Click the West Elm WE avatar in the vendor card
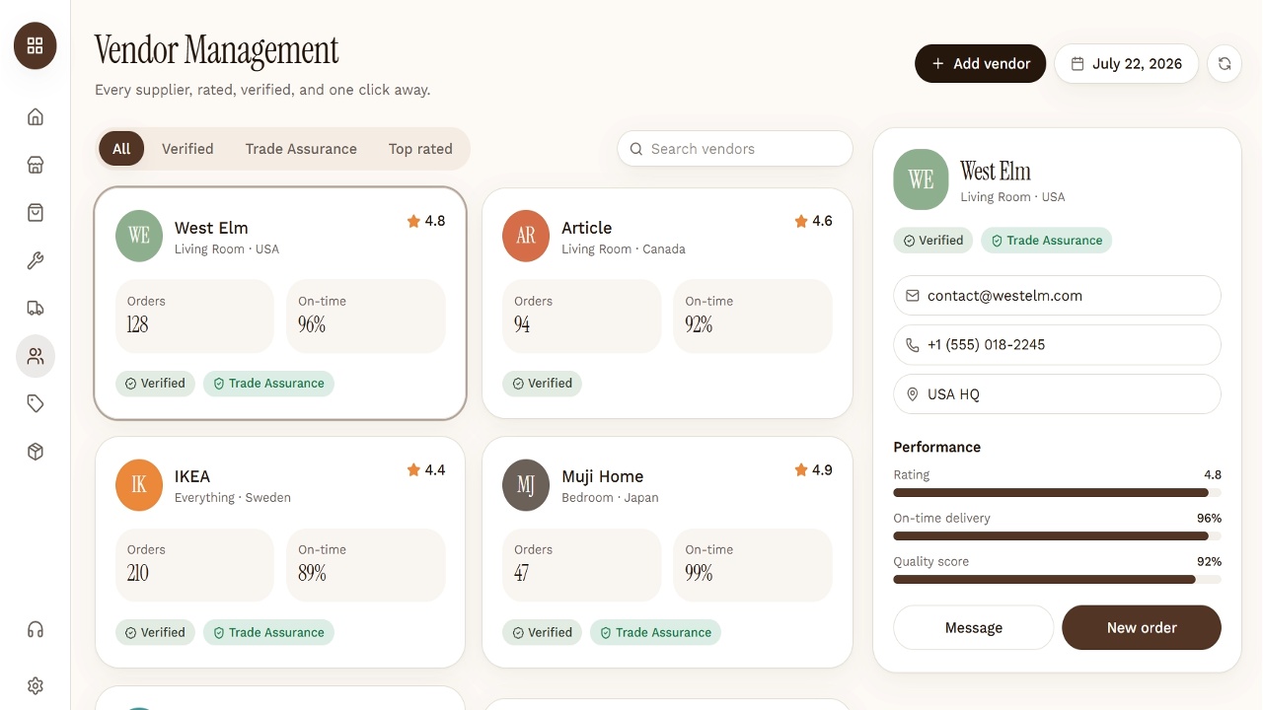Image resolution: width=1263 pixels, height=710 pixels. [139, 236]
